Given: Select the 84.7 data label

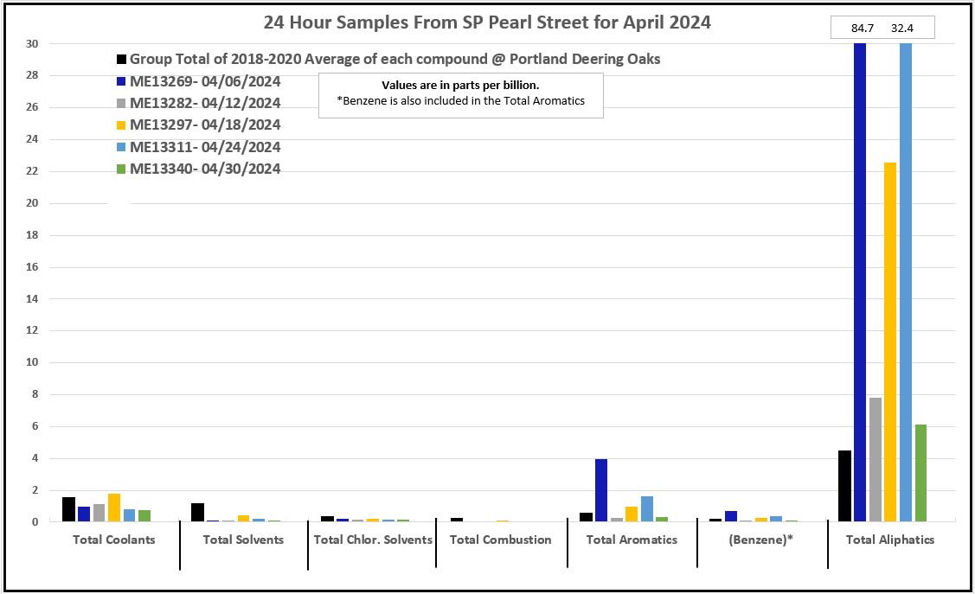Looking at the screenshot, I should click(x=863, y=29).
